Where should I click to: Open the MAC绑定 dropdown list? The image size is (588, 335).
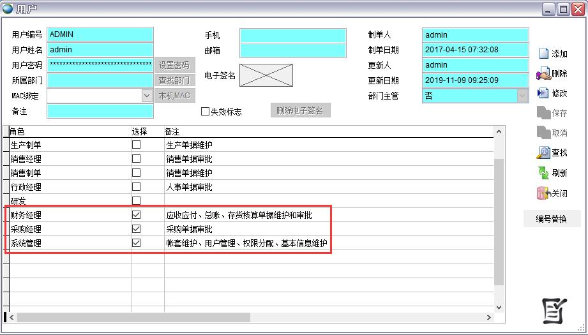tap(147, 96)
